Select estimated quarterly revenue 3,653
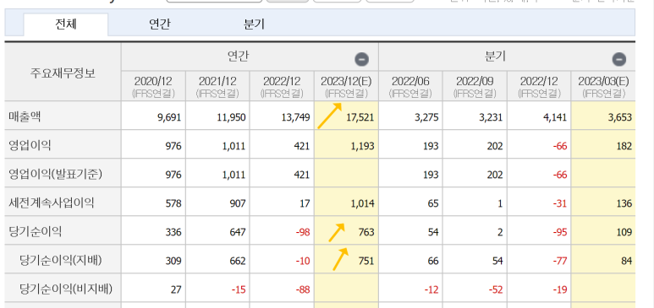654x308 pixels. pyautogui.click(x=619, y=118)
